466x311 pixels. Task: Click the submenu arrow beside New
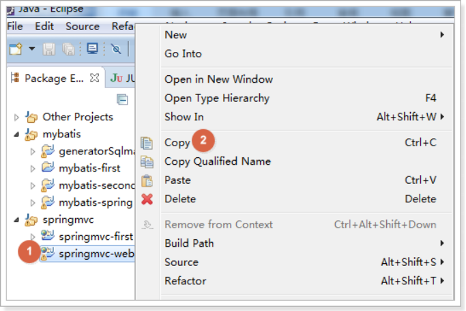point(442,35)
